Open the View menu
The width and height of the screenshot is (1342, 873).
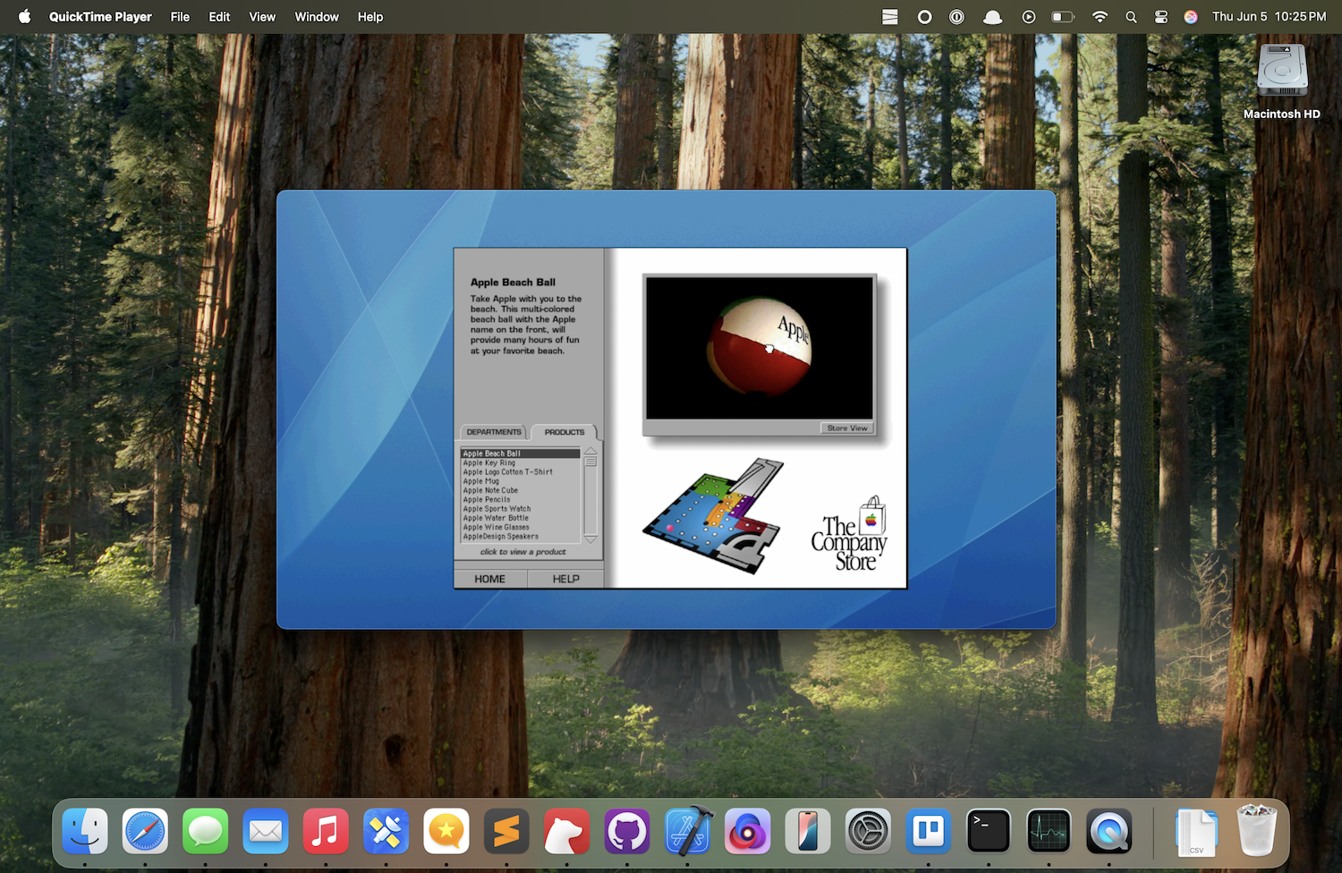pyautogui.click(x=262, y=16)
